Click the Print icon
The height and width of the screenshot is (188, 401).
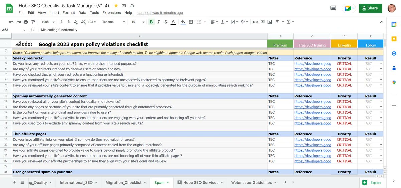26,22
